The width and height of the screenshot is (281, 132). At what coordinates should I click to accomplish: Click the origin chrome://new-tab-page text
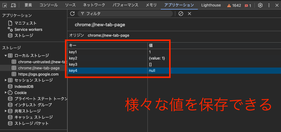coord(109,35)
